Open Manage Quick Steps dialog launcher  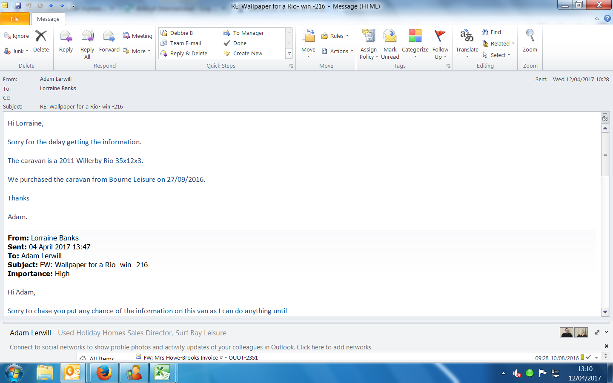click(292, 66)
